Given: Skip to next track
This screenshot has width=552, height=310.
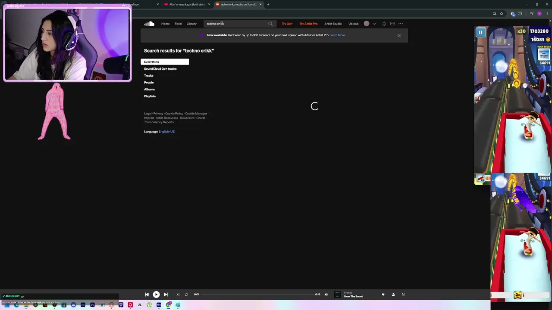Looking at the screenshot, I should click(166, 294).
